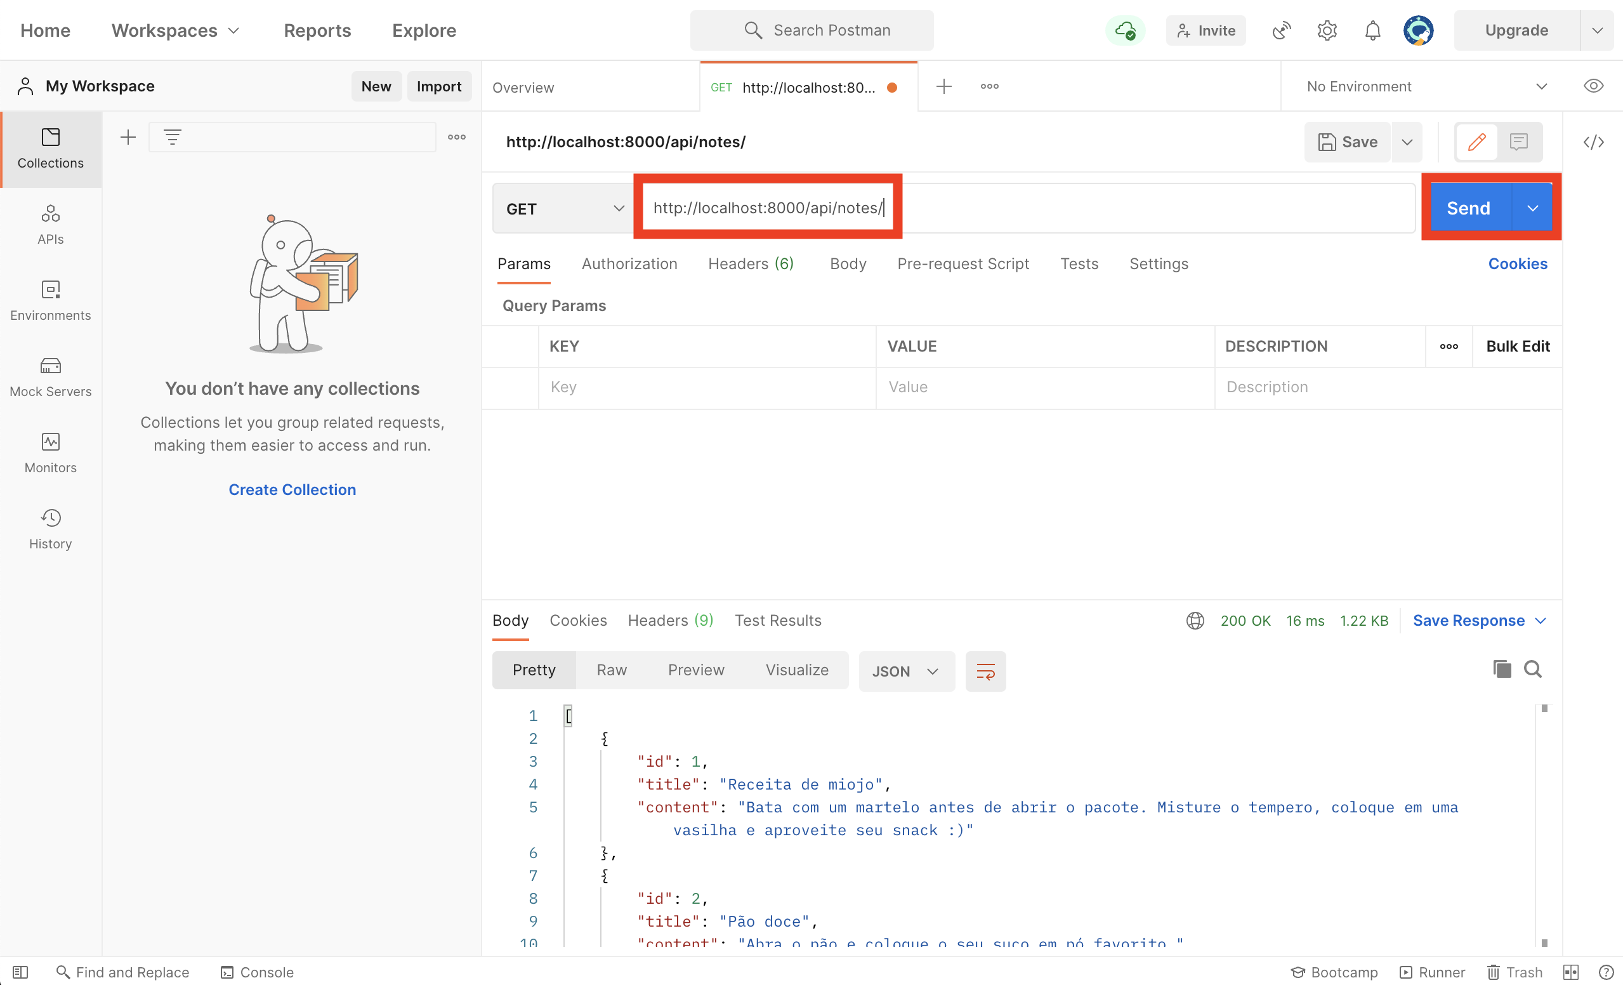The height and width of the screenshot is (985, 1623).
Task: Open the code snippet panel icon
Action: (1593, 142)
